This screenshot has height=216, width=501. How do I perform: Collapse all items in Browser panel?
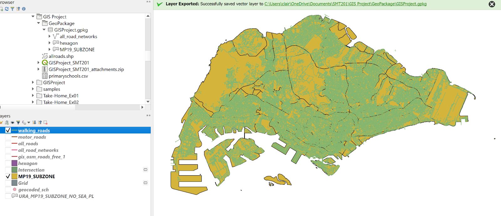click(x=18, y=9)
